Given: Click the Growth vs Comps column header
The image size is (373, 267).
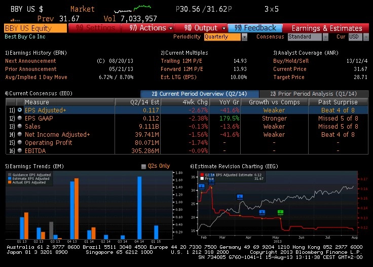Looking at the screenshot, I should click(274, 102).
